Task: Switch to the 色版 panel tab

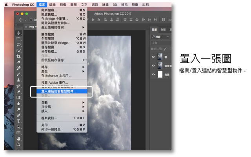Action: pos(163,29)
